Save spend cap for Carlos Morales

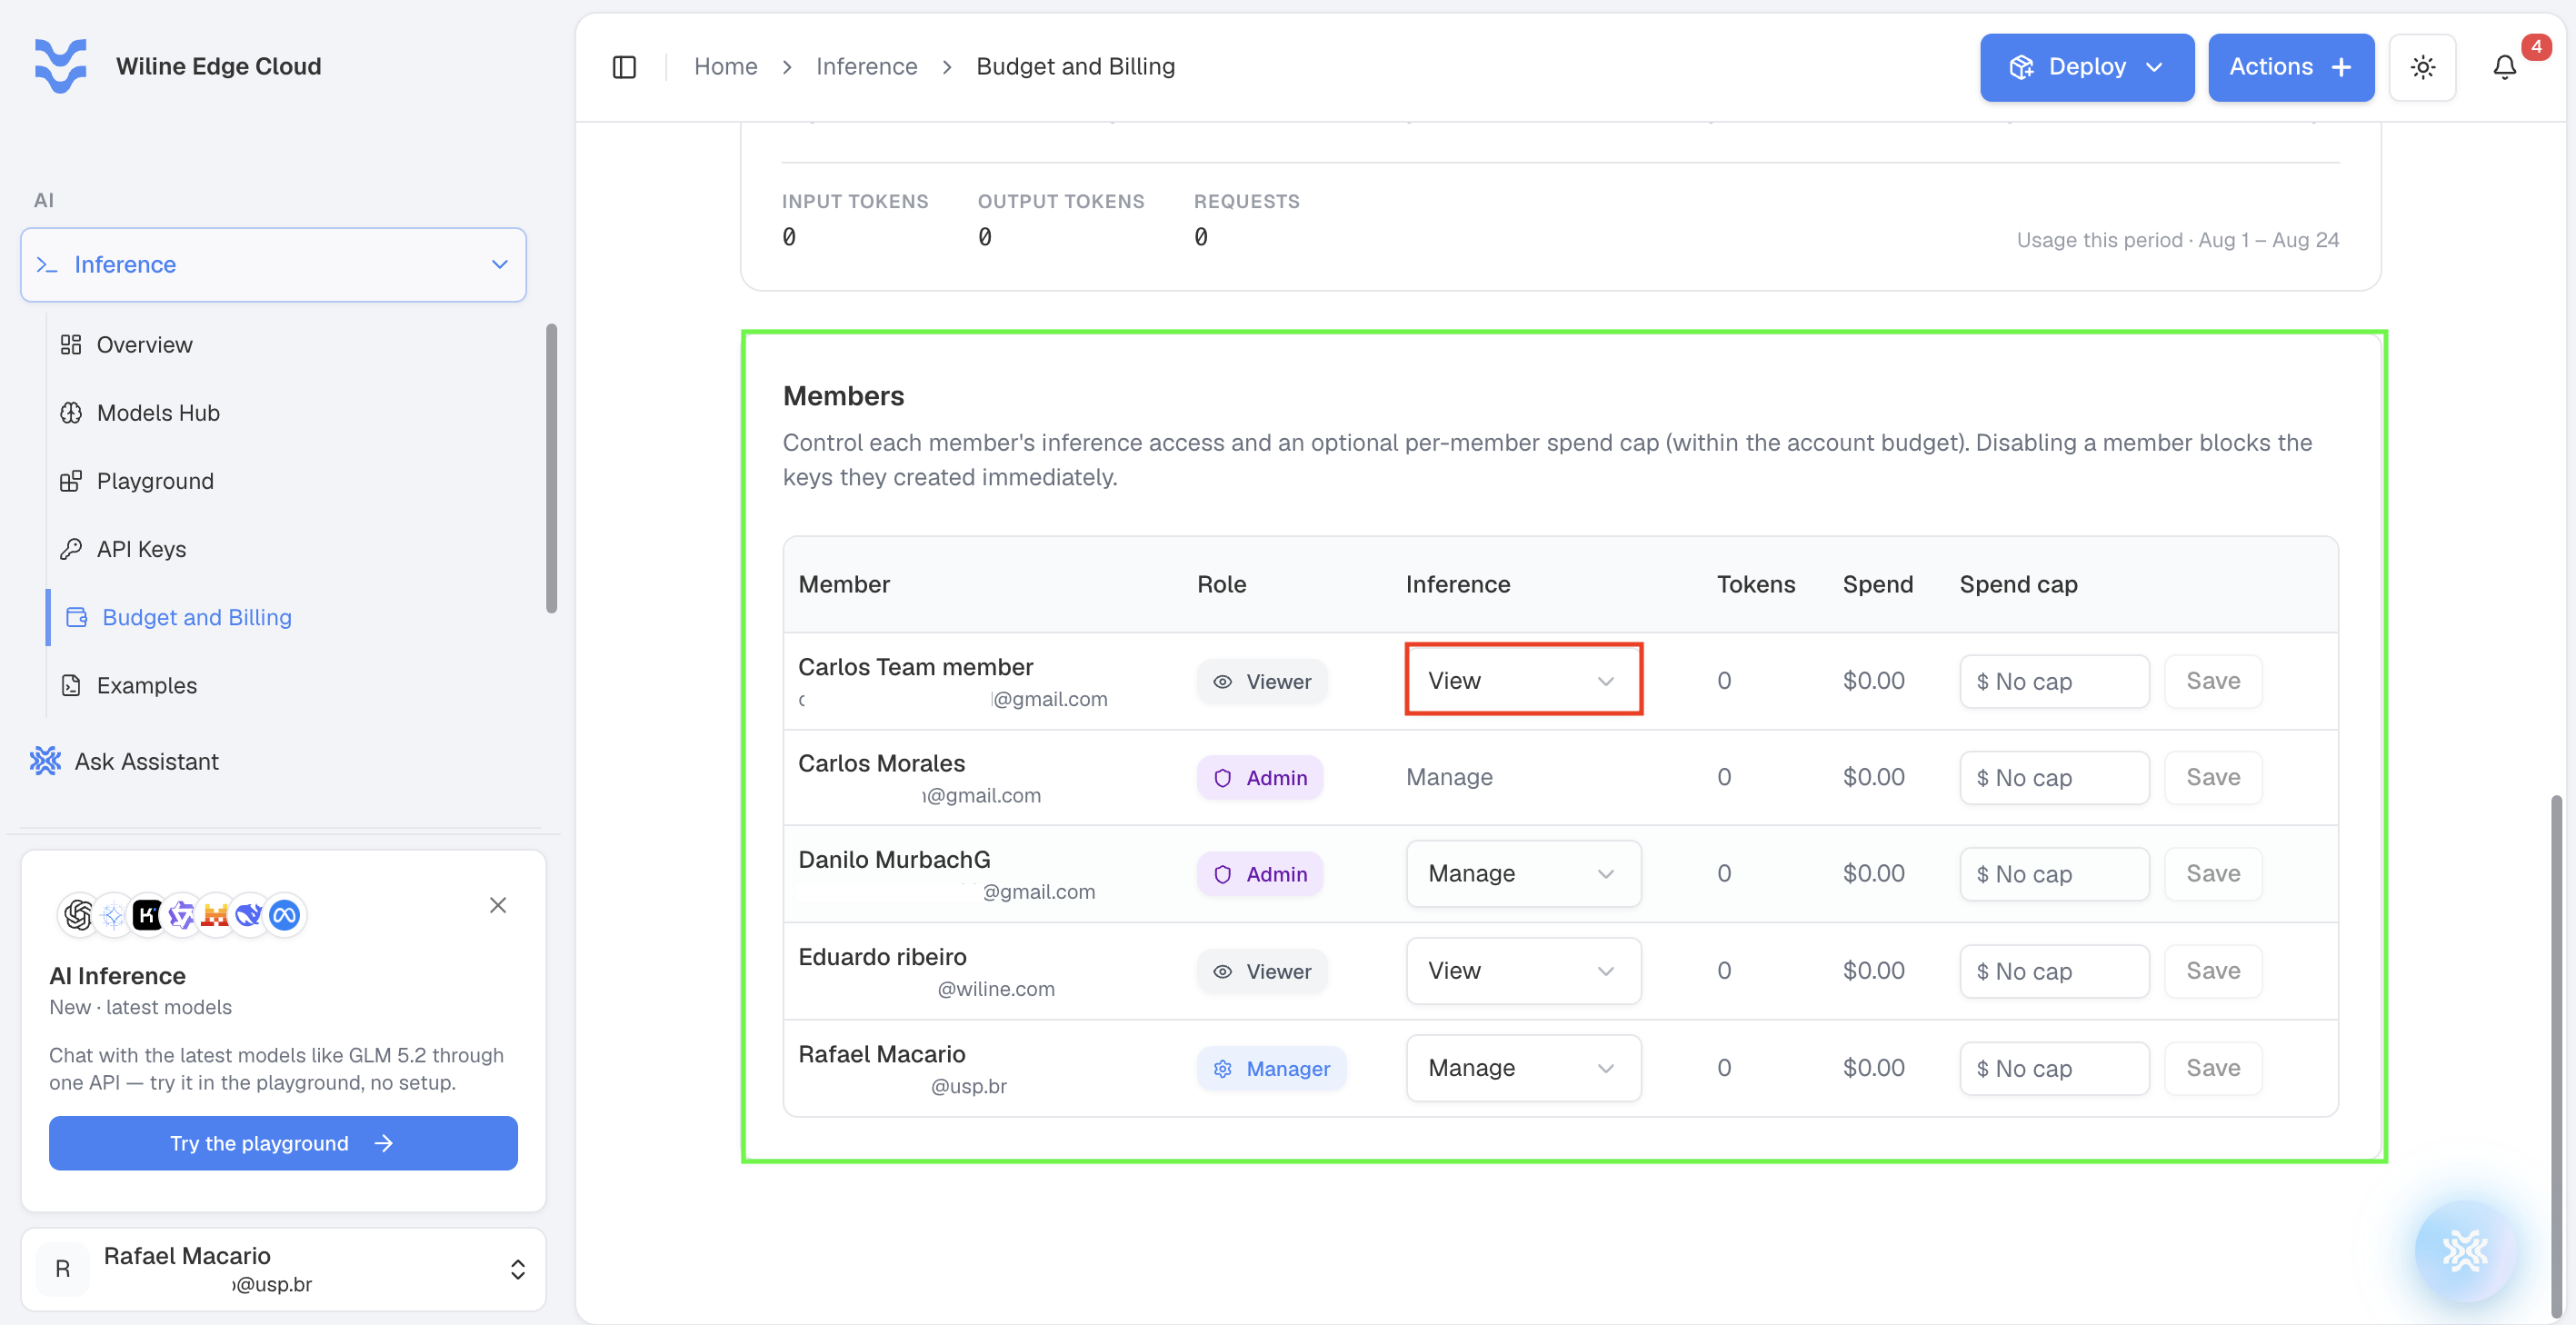coord(2213,778)
